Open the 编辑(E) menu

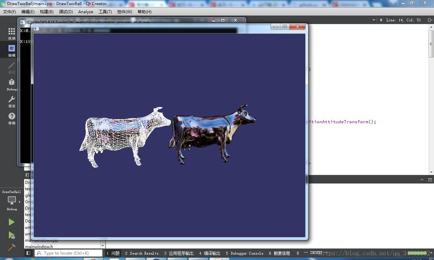tap(28, 11)
